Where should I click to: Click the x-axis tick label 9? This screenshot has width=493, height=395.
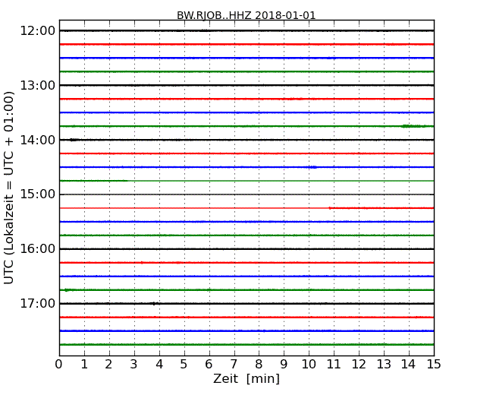pos(284,365)
